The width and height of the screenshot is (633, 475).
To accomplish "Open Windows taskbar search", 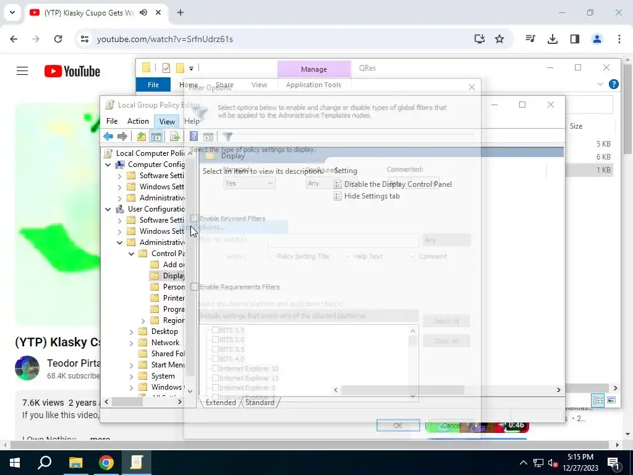I will [45, 463].
